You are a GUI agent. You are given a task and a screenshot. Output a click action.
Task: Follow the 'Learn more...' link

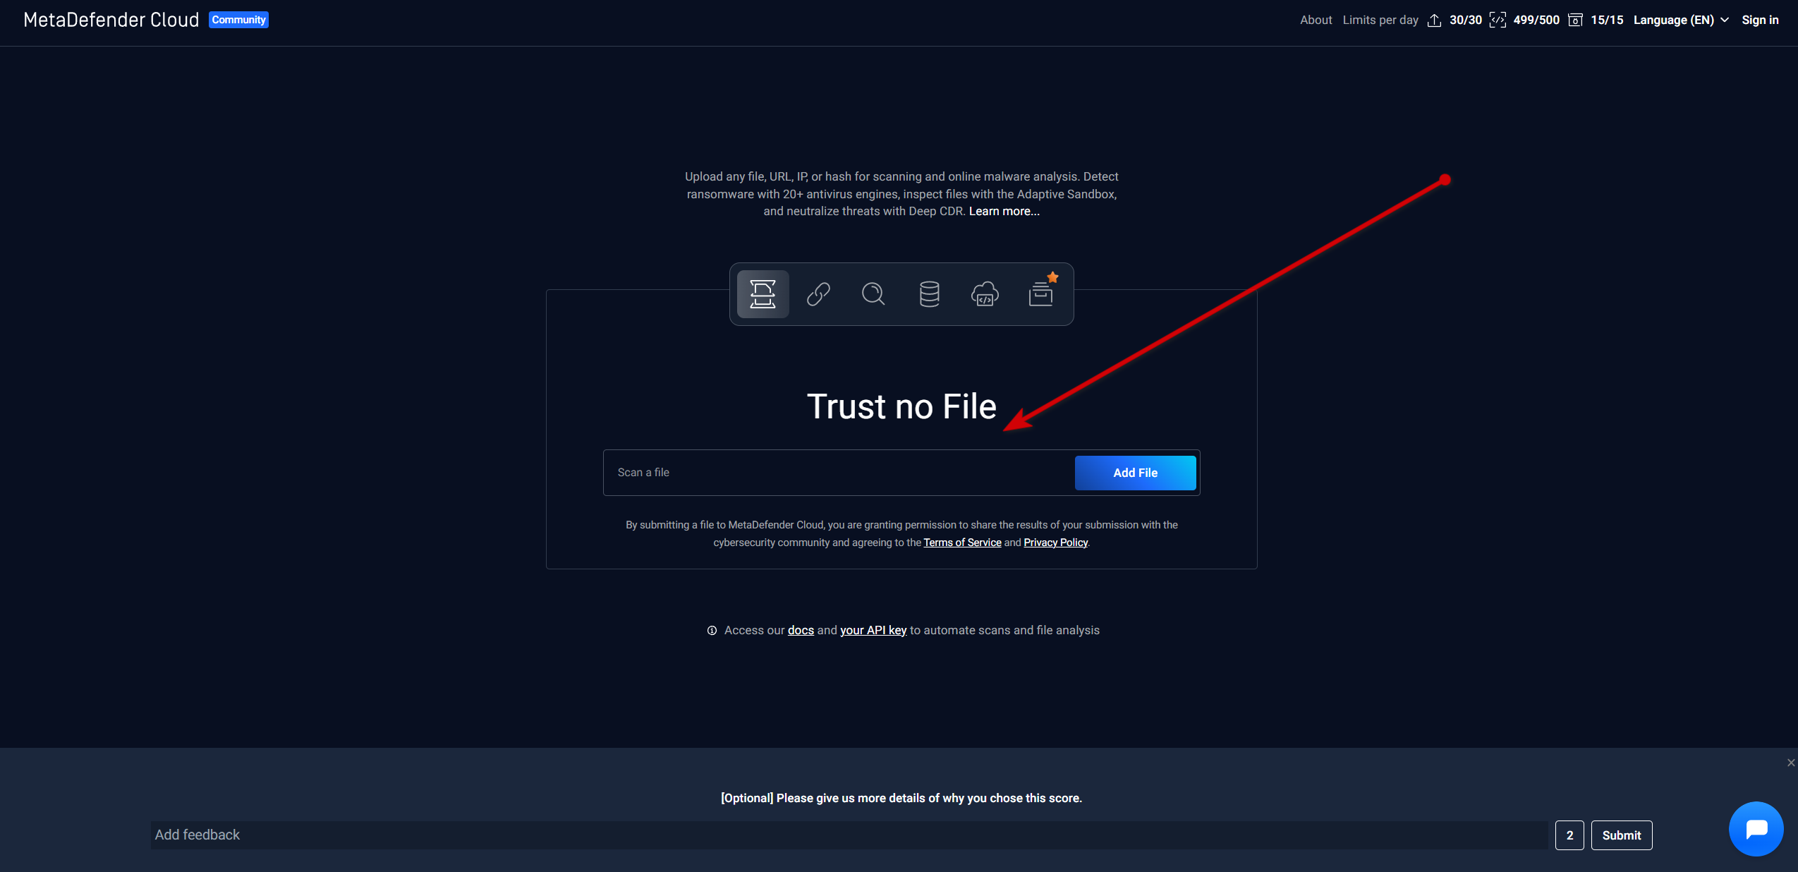pos(1004,212)
